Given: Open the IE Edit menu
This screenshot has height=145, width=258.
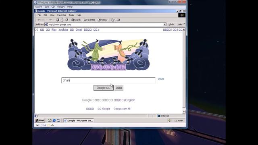Looking at the screenshot, I should pyautogui.click(x=45, y=15).
